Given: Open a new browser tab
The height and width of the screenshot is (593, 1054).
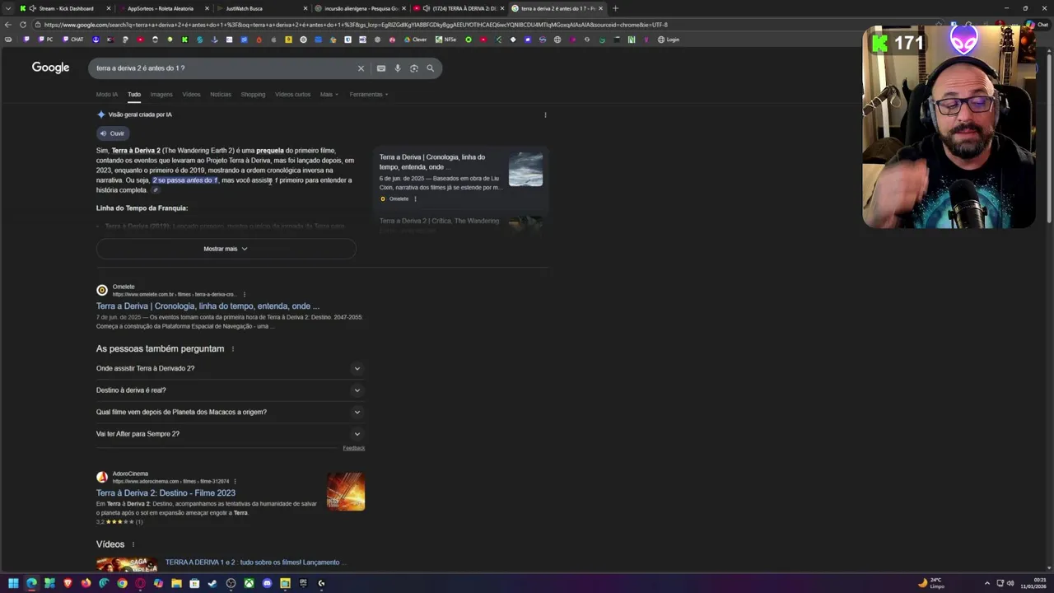Looking at the screenshot, I should [x=615, y=8].
